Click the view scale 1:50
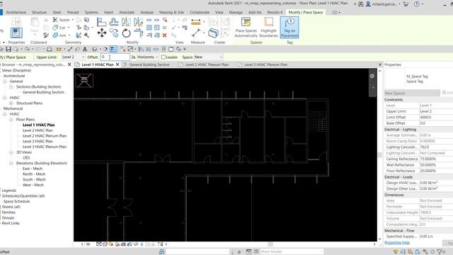453x255 pixels. tap(86, 244)
